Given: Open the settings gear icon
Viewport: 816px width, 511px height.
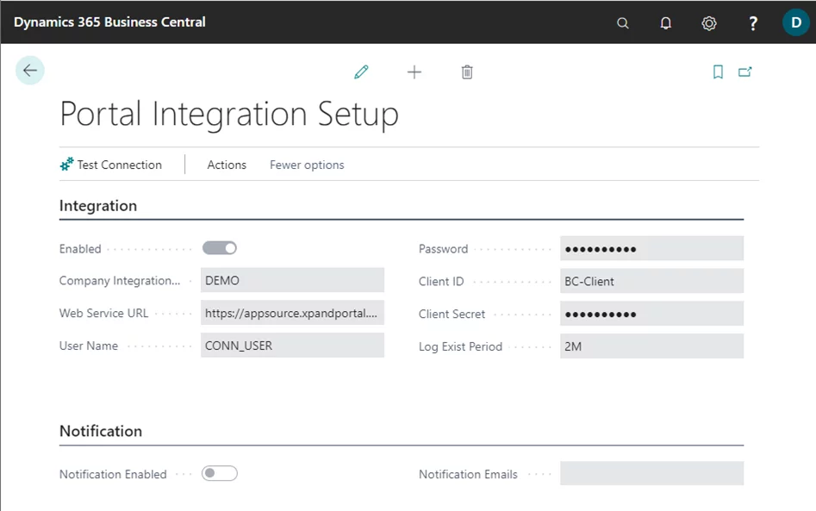Looking at the screenshot, I should (x=709, y=23).
